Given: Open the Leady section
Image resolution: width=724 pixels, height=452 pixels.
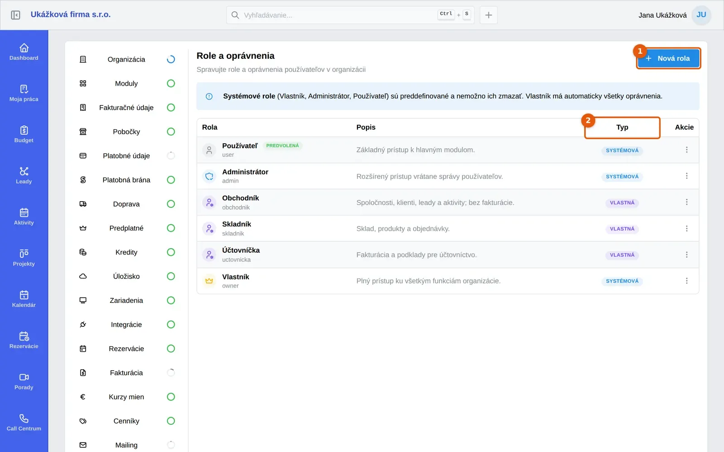Looking at the screenshot, I should pyautogui.click(x=24, y=175).
